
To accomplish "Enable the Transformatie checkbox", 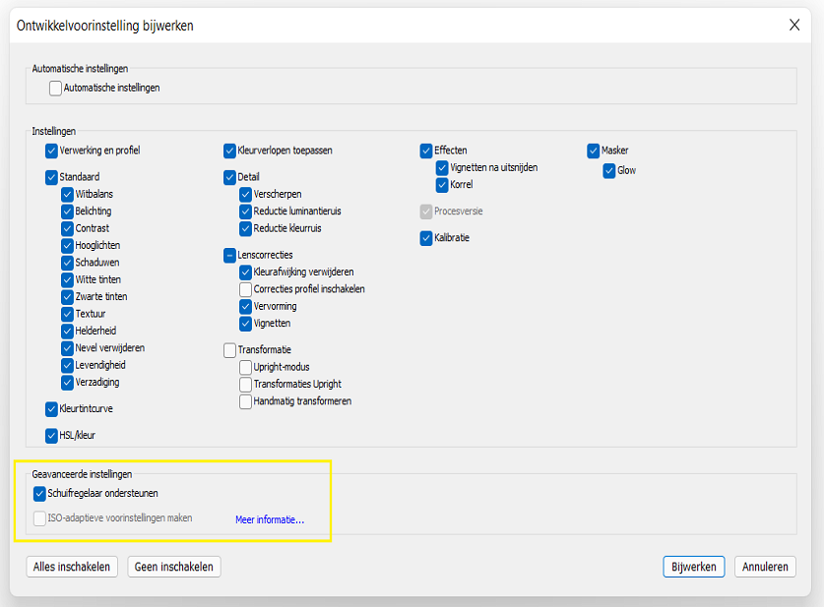I will (x=230, y=350).
